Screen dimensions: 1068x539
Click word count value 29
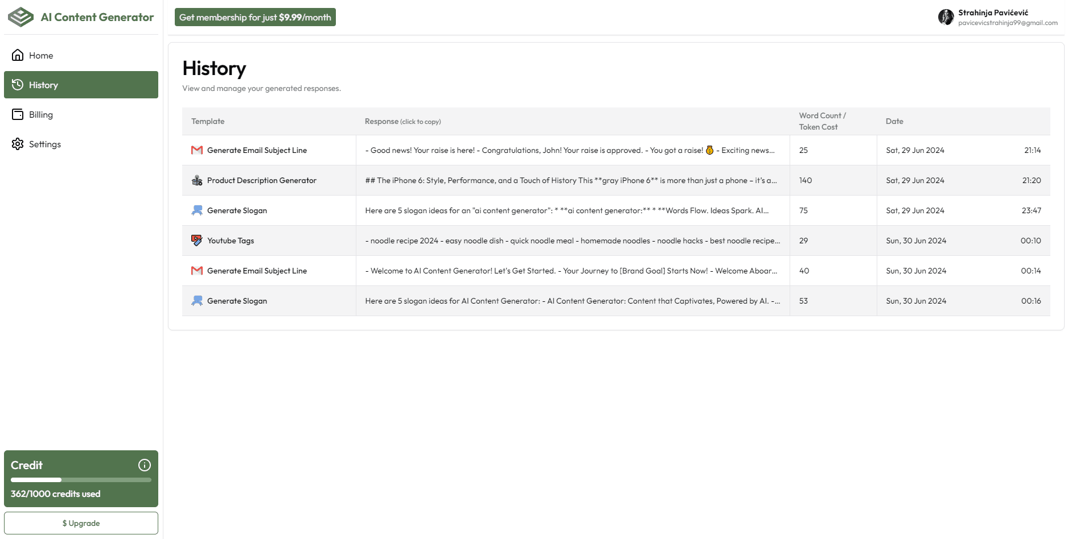click(803, 241)
